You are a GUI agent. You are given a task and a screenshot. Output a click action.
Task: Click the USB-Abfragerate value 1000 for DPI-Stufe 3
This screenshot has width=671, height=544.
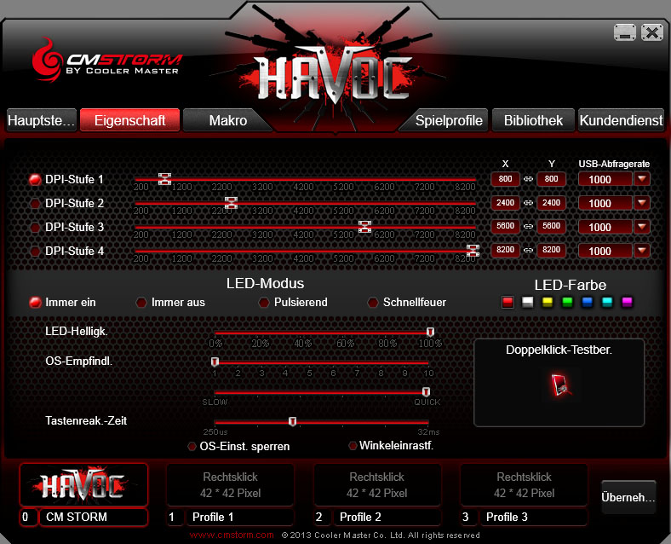tap(605, 227)
